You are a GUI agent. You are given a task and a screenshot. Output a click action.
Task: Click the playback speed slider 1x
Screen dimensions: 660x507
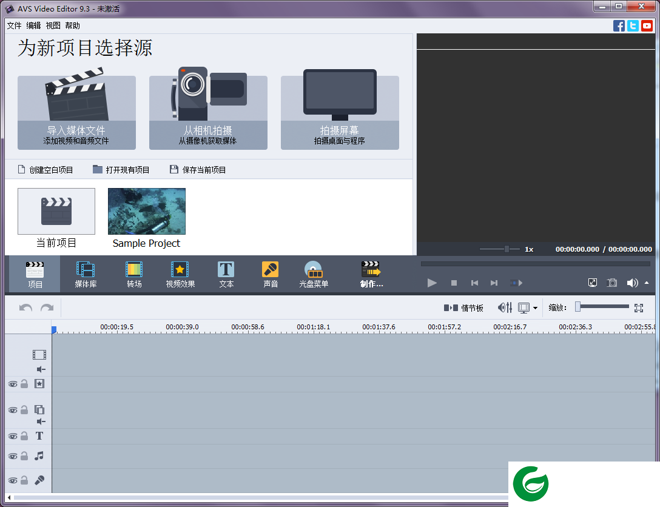click(x=500, y=249)
